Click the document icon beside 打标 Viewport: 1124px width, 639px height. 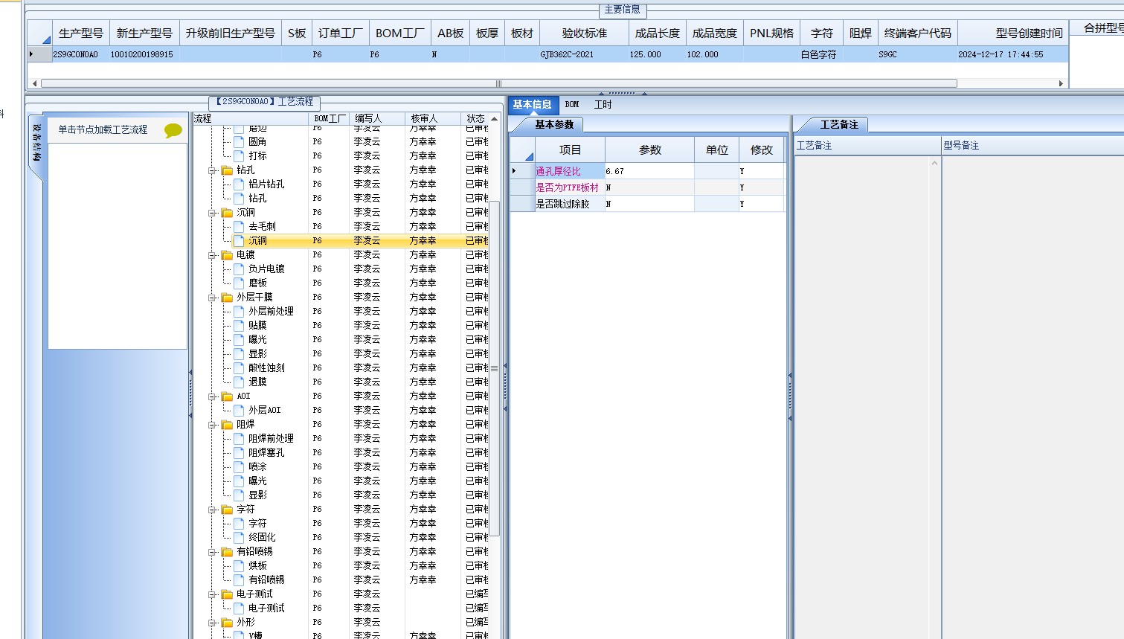click(239, 155)
